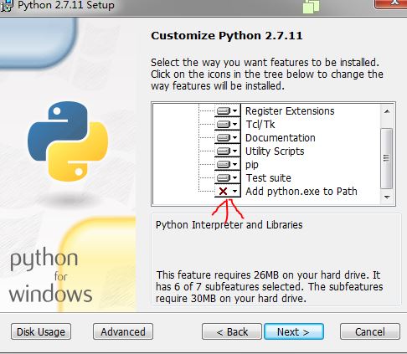The image size is (407, 354).
Task: Select the Documentation tree row
Action: tap(281, 138)
